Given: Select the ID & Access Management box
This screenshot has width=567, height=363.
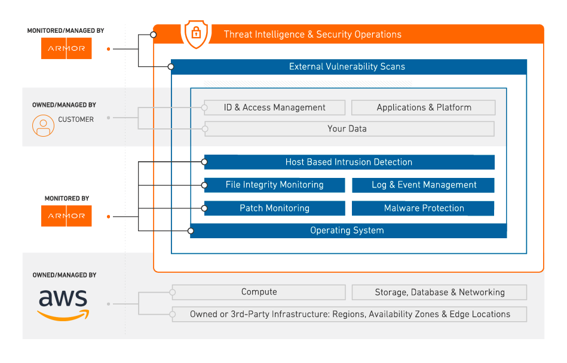Looking at the screenshot, I should point(274,107).
